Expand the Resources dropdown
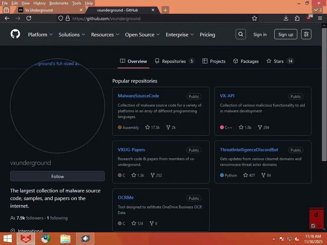This screenshot has height=245, width=327. [x=105, y=34]
